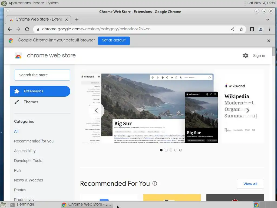Image resolution: width=277 pixels, height=208 pixels.
Task: Open the Developer Tools category
Action: (x=28, y=161)
